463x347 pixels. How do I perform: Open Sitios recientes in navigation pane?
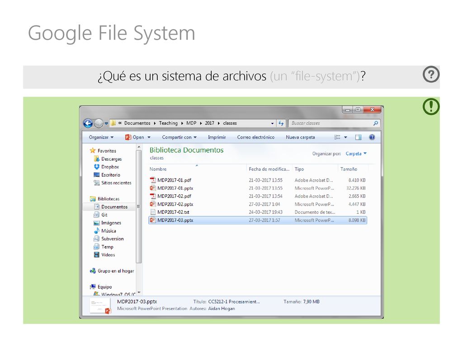pos(113,183)
